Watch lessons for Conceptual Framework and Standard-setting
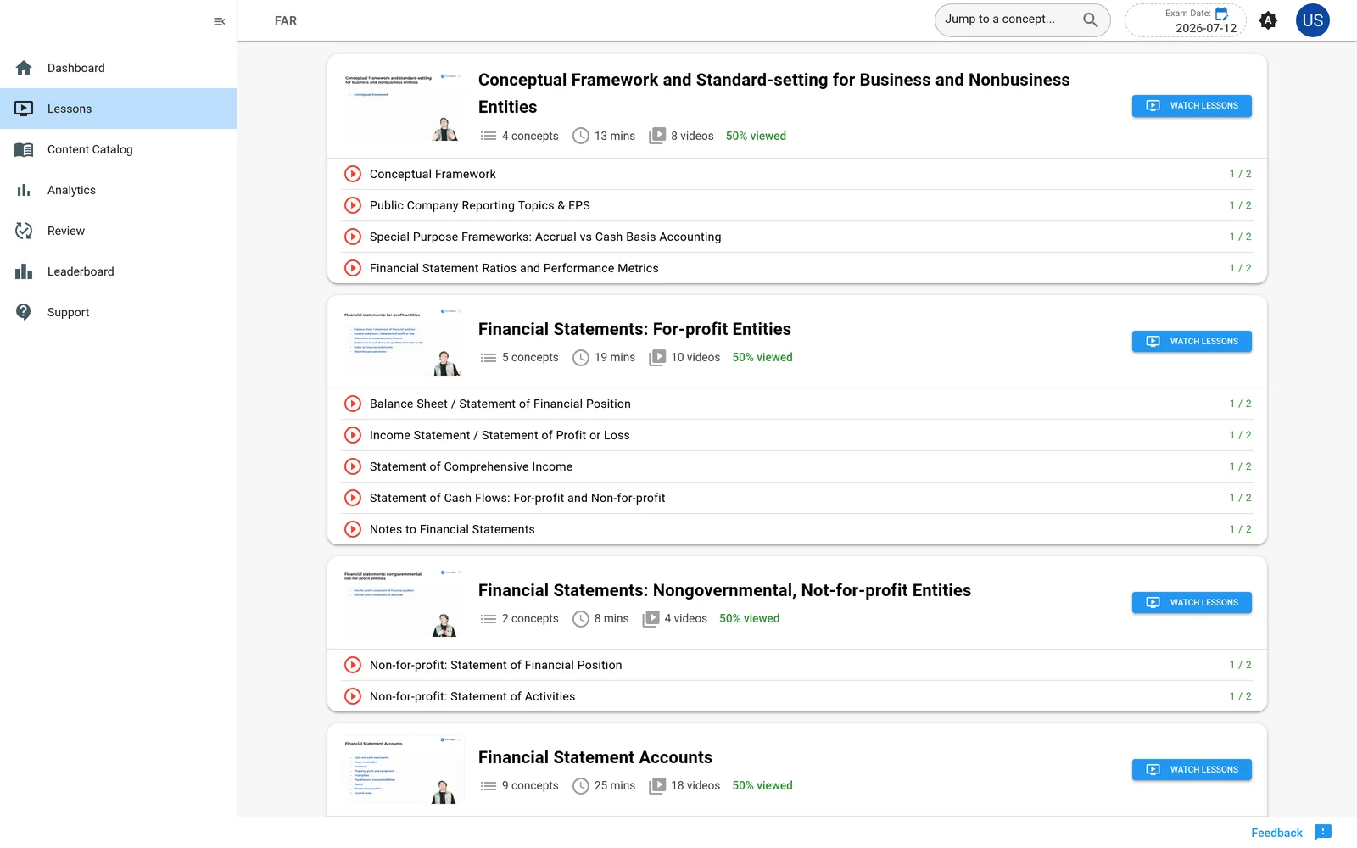This screenshot has width=1357, height=848. click(1192, 106)
